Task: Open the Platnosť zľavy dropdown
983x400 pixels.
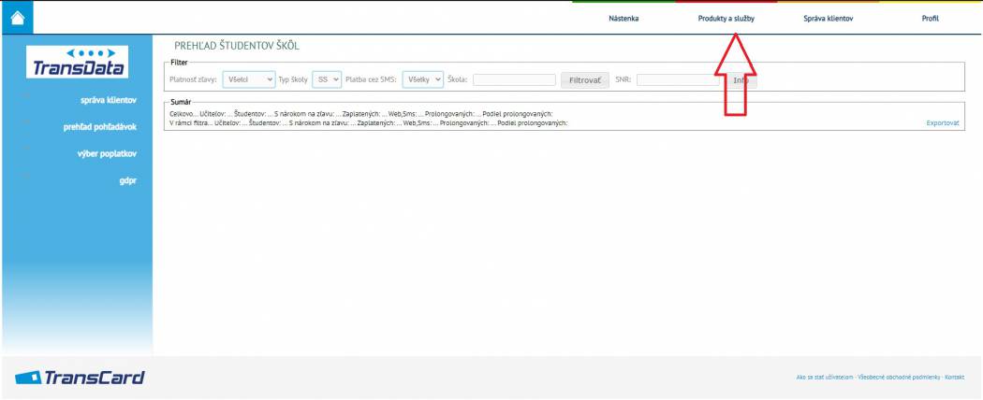Action: click(249, 80)
